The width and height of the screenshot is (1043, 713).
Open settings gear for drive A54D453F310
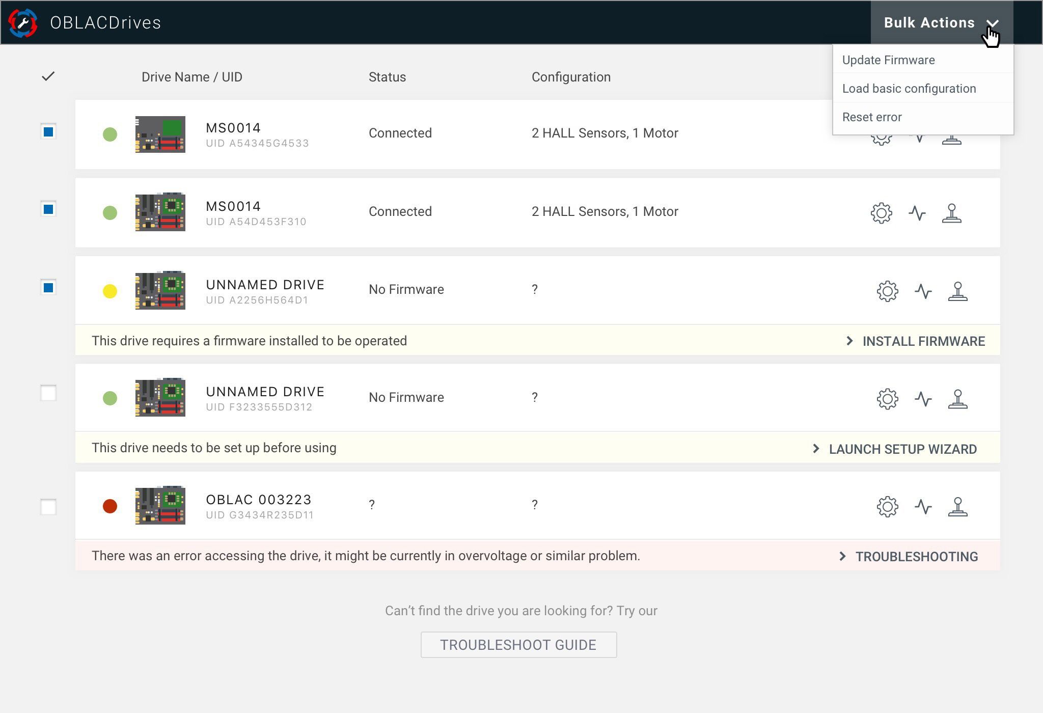click(x=881, y=213)
